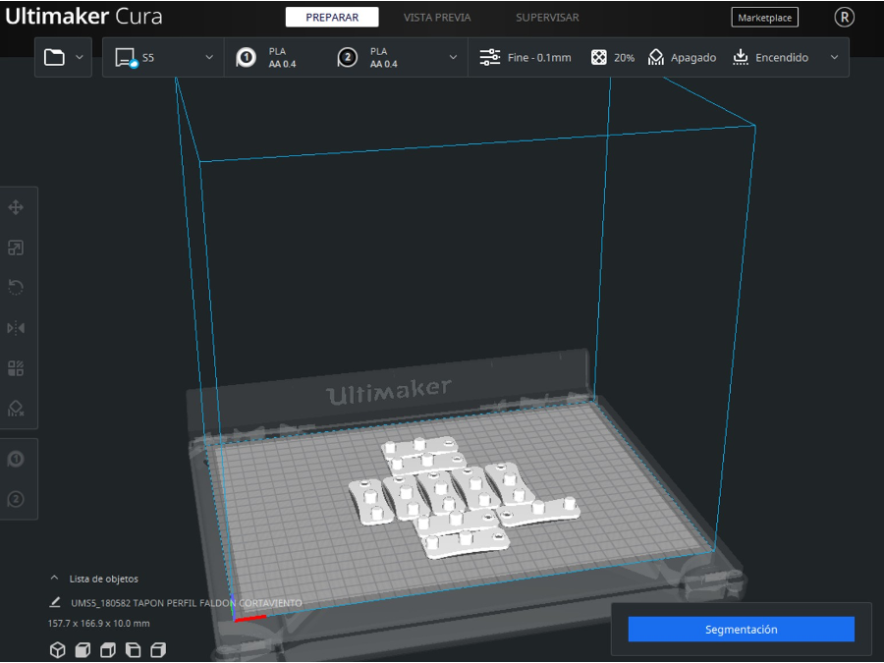Open the S5 printer selector
Image resolution: width=884 pixels, height=663 pixels.
click(163, 58)
